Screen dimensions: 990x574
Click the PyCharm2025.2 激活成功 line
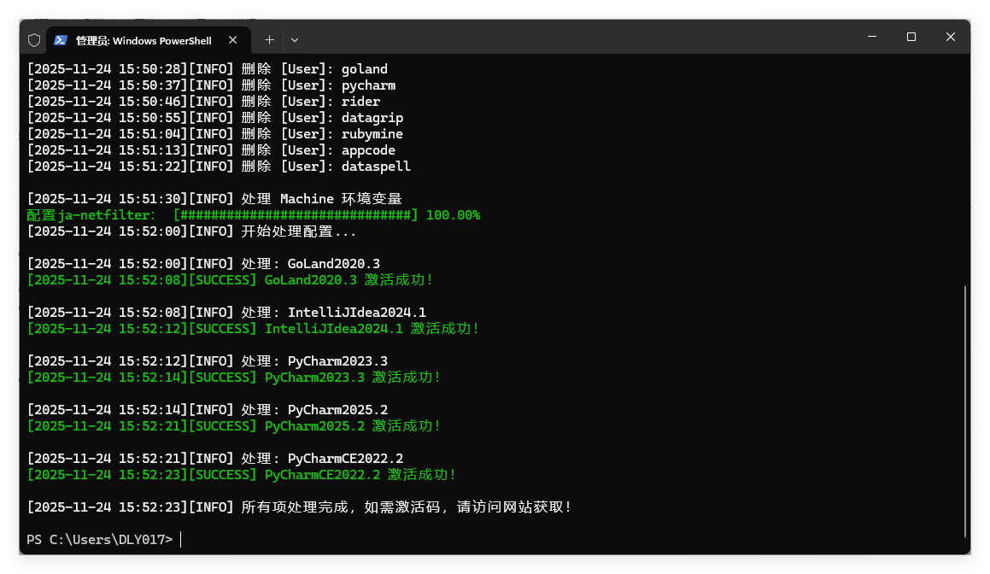click(x=231, y=425)
